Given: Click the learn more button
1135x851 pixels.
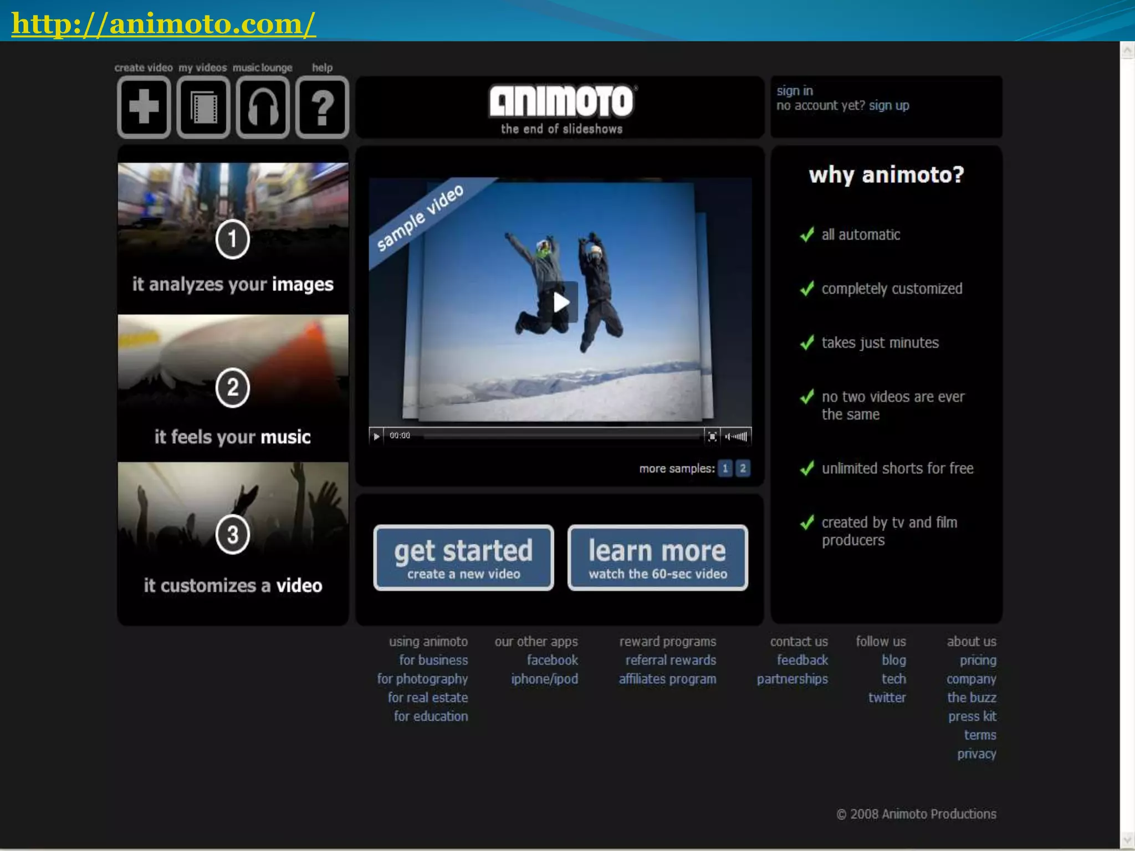Looking at the screenshot, I should (x=658, y=557).
